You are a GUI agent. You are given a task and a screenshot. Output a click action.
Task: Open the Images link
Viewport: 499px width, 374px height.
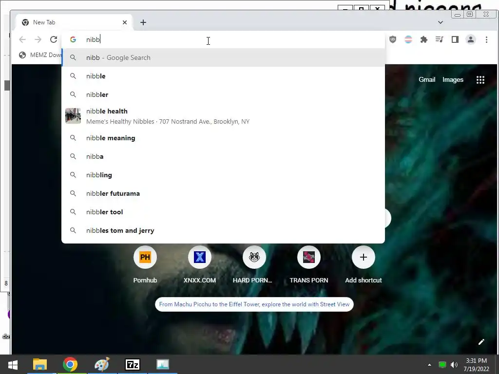[x=453, y=79]
